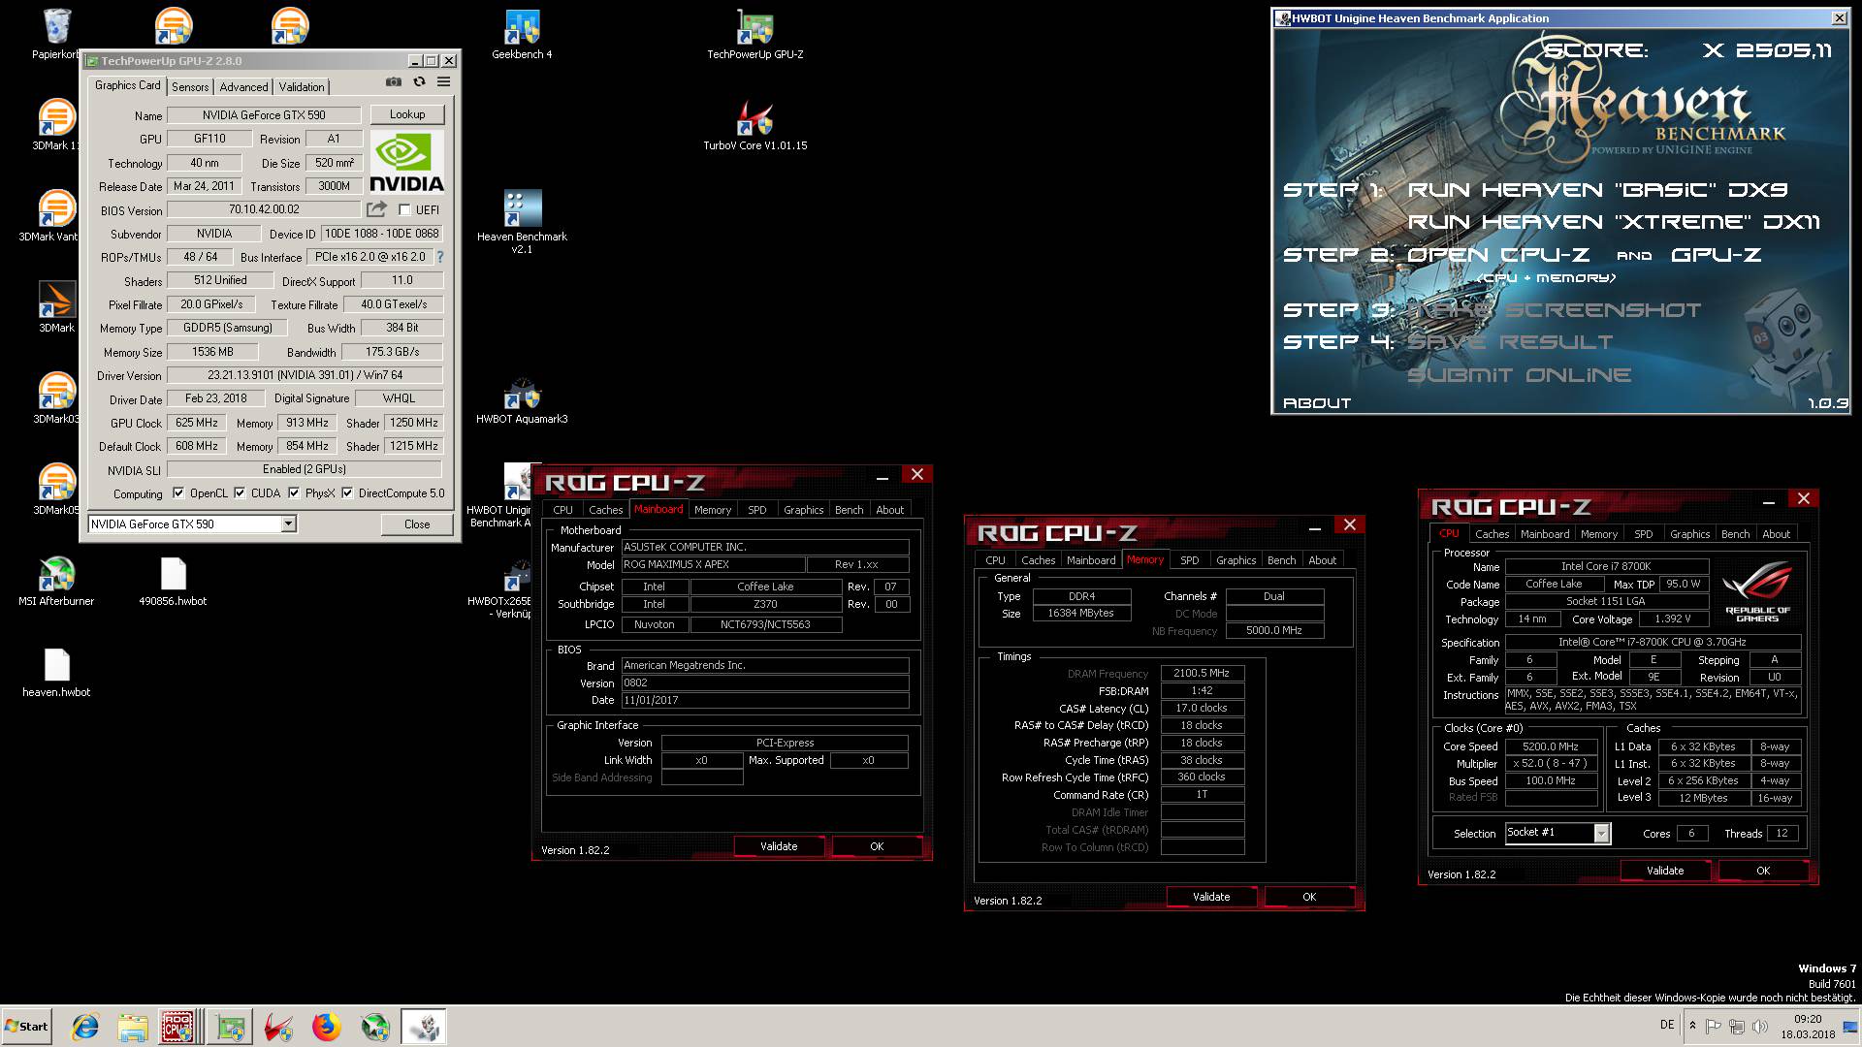
Task: Expand the Socket #1 selection dropdown
Action: [x=1601, y=833]
